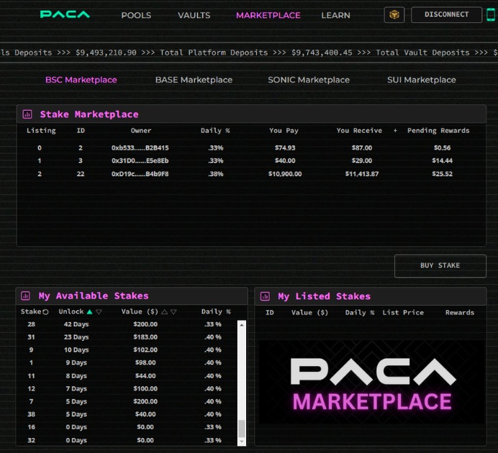Click the Available Stakes scrollbar thumb
498x453 pixels.
click(242, 429)
